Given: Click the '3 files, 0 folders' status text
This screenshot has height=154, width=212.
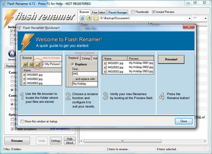Looking at the screenshot, I should (x=12, y=149).
